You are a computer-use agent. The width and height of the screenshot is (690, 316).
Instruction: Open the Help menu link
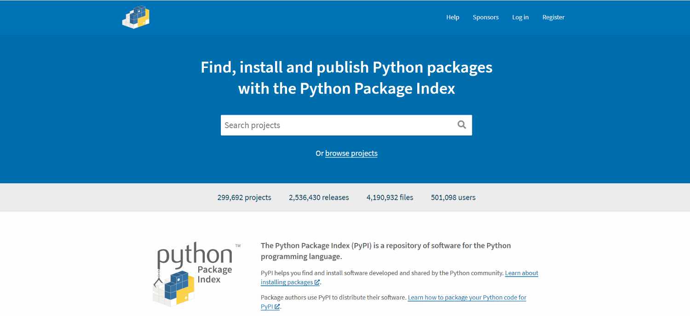453,17
